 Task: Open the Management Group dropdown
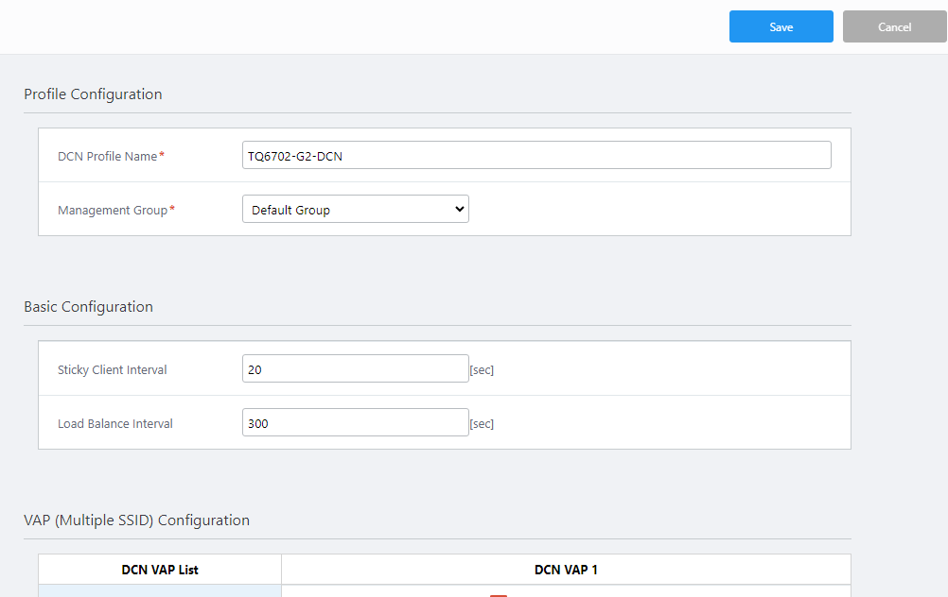(x=355, y=210)
